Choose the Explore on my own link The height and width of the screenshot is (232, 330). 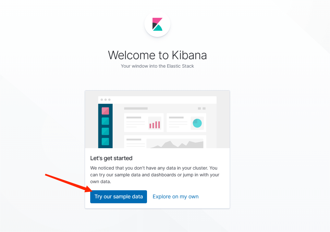(176, 196)
